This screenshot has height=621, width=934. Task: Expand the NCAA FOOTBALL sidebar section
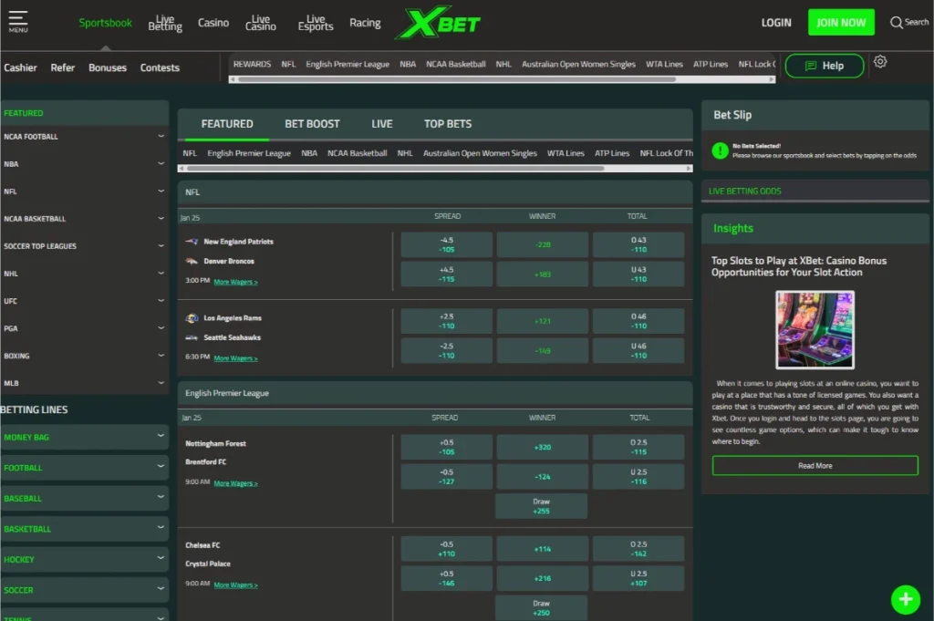[85, 137]
